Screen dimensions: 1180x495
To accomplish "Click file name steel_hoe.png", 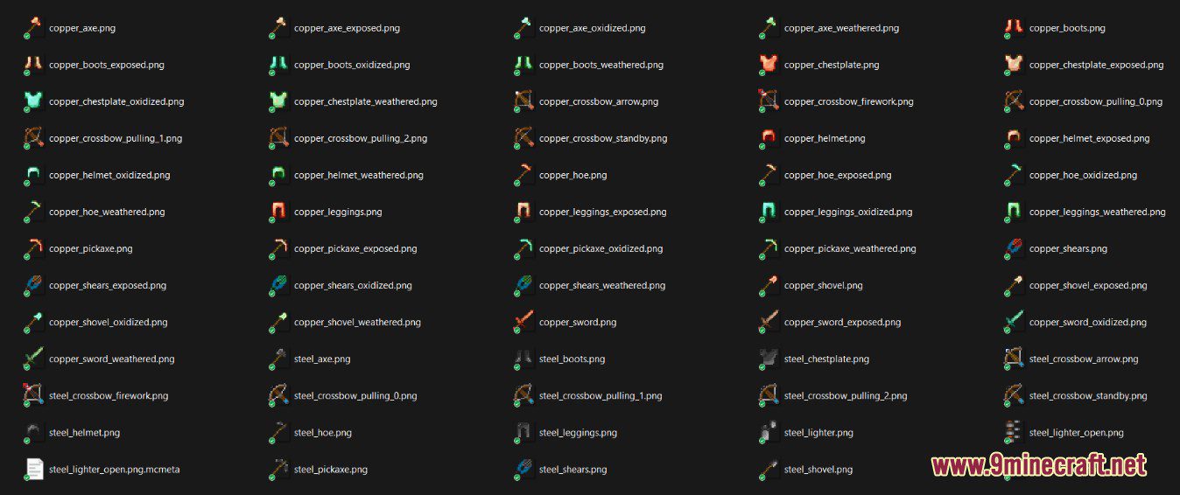I will point(323,432).
